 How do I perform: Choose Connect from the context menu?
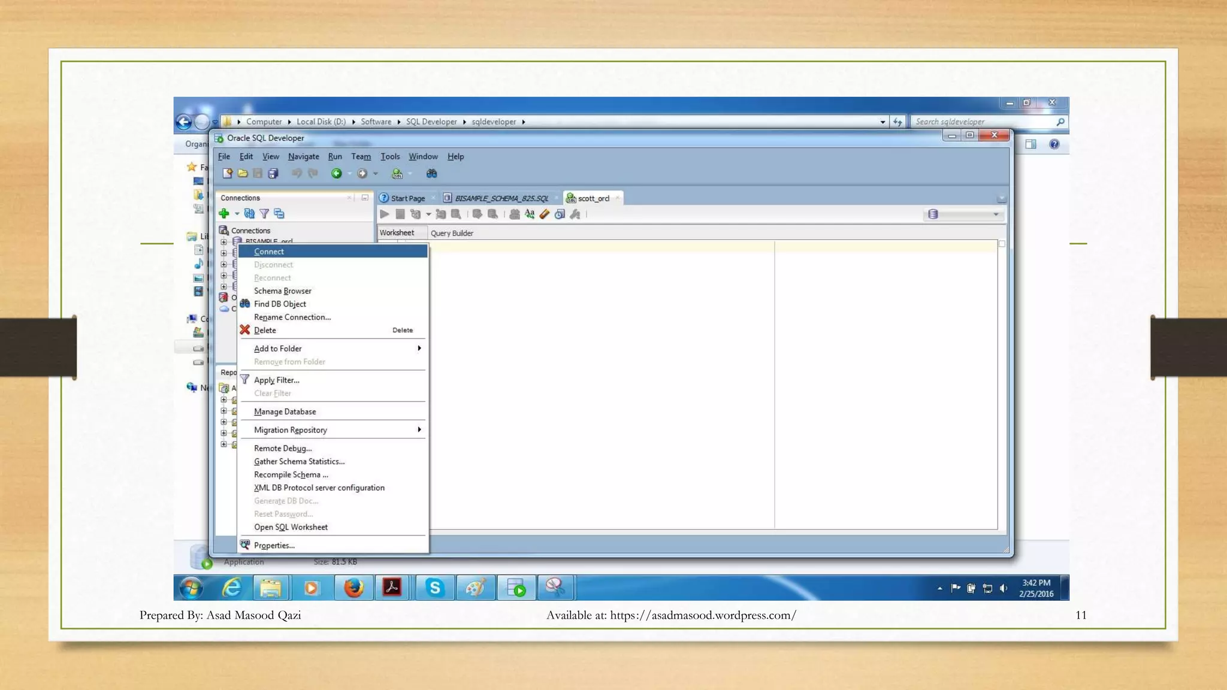[x=333, y=252]
